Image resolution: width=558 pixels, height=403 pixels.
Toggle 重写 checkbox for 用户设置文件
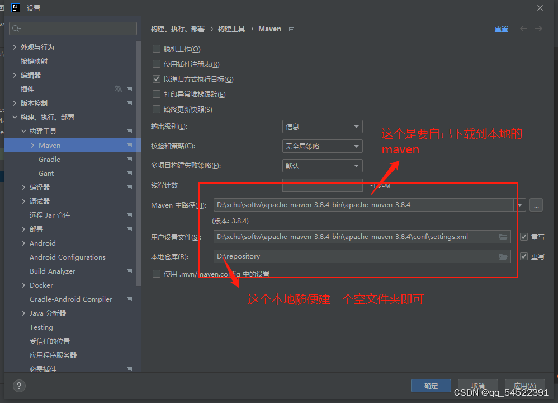click(524, 237)
